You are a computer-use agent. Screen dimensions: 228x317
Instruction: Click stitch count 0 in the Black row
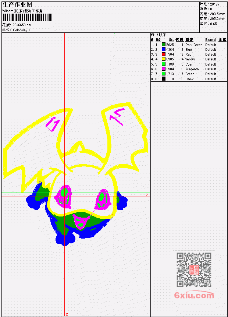[x=173, y=79]
